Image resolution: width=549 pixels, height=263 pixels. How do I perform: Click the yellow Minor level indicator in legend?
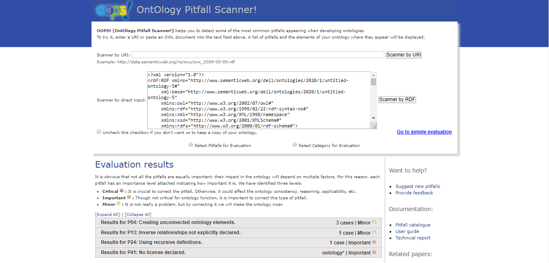(118, 204)
